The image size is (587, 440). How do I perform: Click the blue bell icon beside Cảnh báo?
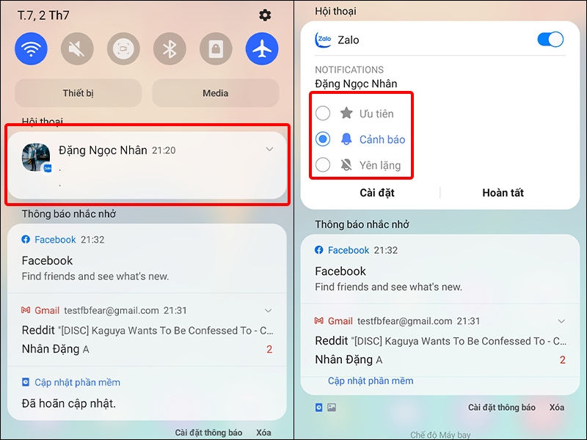click(346, 139)
